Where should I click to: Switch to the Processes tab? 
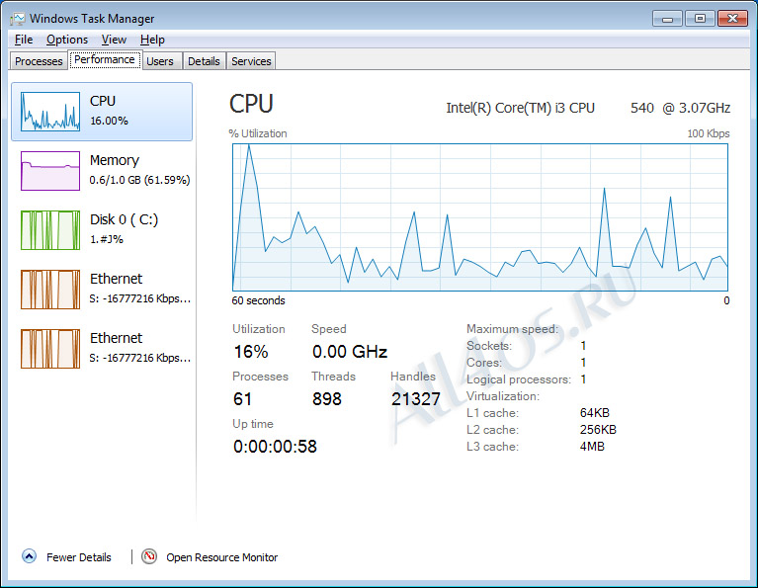tap(39, 61)
